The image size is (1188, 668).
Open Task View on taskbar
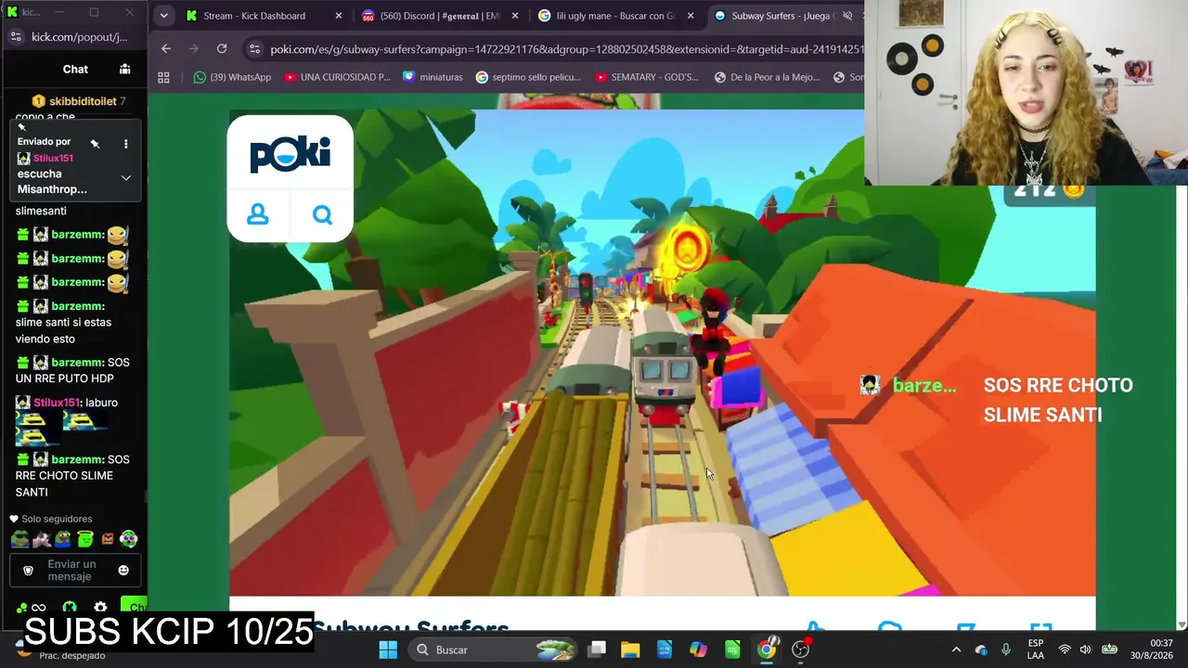tap(597, 649)
